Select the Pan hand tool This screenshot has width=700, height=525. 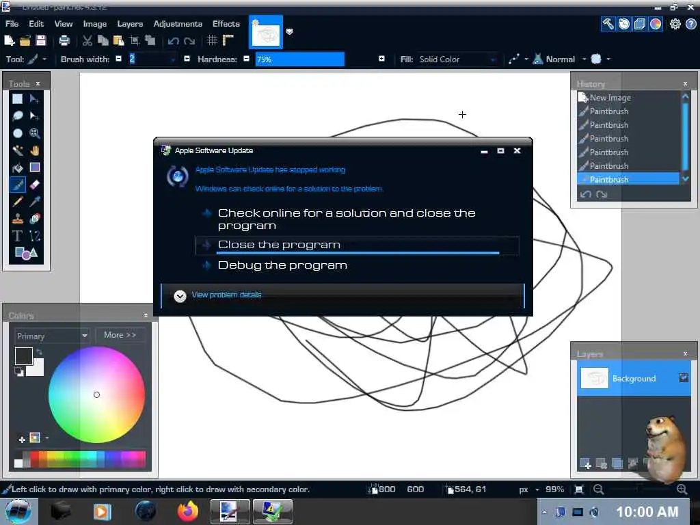point(34,150)
